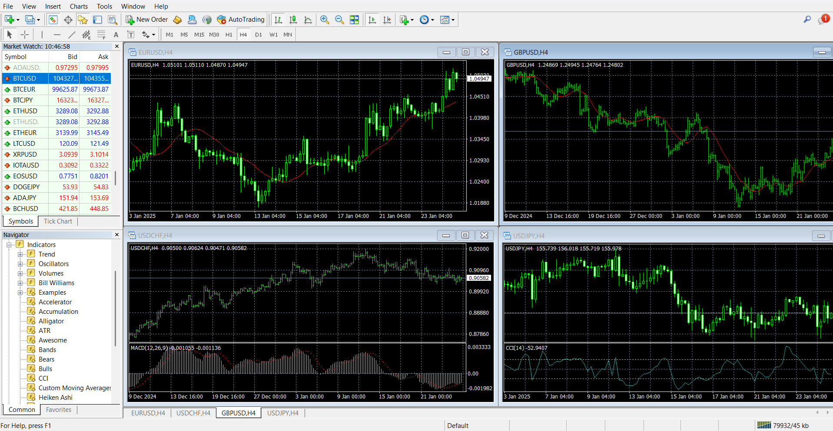Open the Profiles dropdown arrow
Image resolution: width=833 pixels, height=431 pixels.
pos(38,20)
